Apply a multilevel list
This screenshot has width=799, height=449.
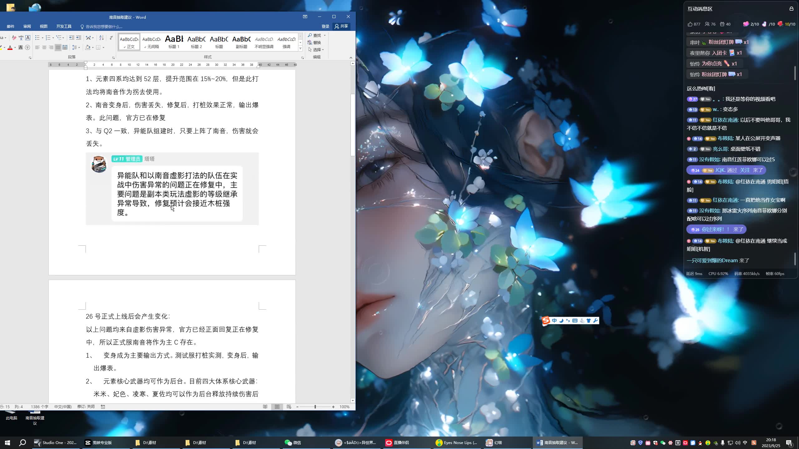[59, 38]
